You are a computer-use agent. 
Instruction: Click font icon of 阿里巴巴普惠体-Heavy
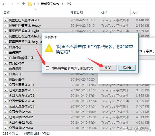pyautogui.click(x=6, y=26)
